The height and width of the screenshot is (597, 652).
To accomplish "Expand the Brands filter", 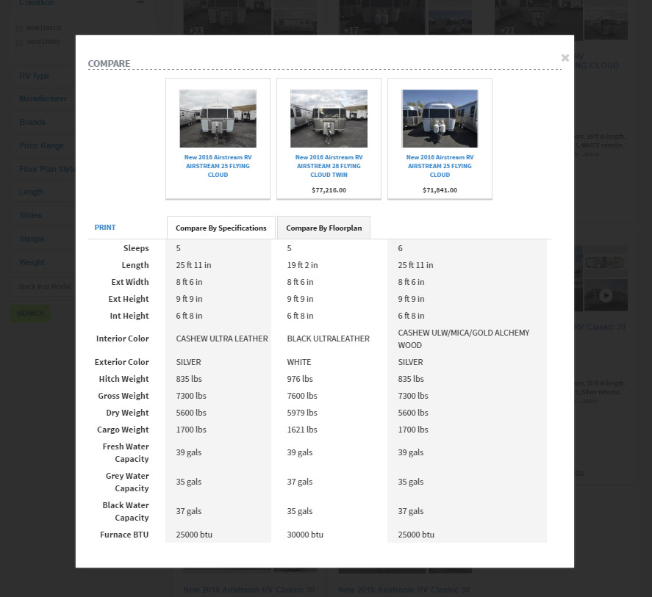I will [32, 122].
